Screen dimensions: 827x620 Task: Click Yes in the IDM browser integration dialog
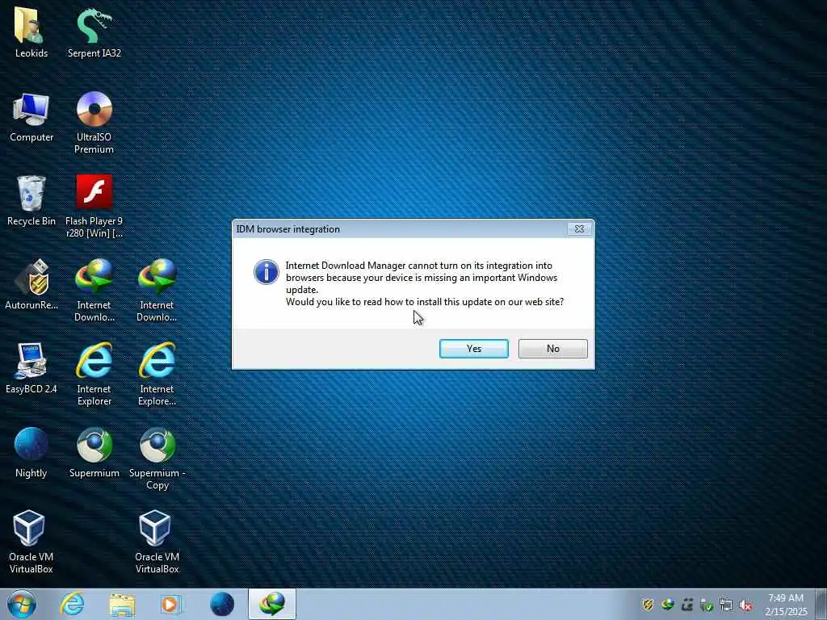(473, 349)
